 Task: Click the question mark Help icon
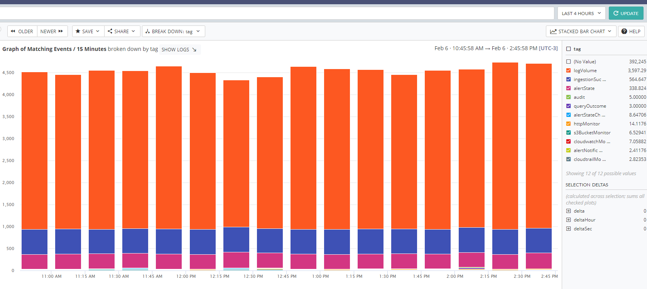click(x=624, y=31)
